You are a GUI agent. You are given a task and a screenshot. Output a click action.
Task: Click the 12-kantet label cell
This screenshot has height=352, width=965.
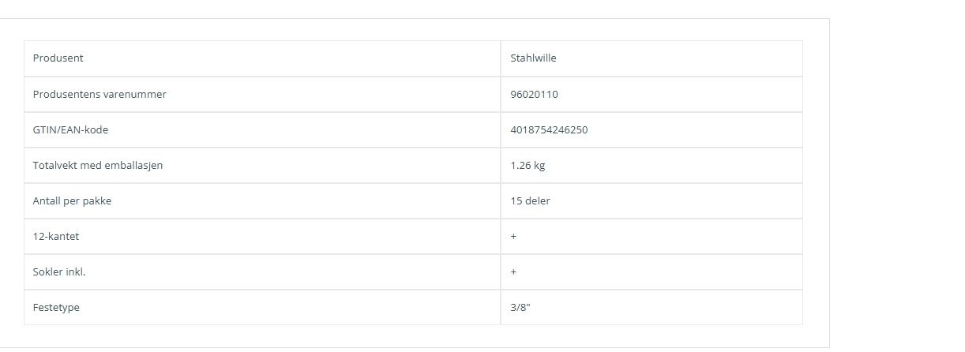[262, 236]
